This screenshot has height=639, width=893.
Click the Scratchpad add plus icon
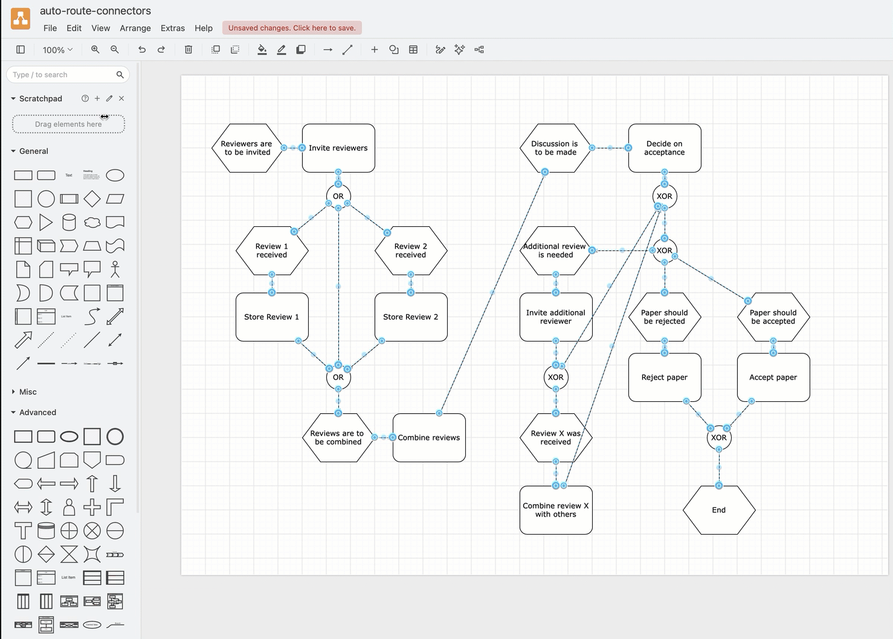coord(97,98)
